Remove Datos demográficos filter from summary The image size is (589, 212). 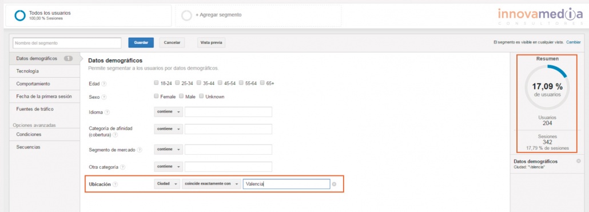pos(579,161)
